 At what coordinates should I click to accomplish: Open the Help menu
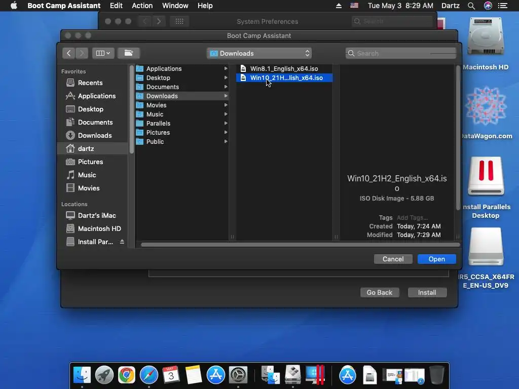point(205,6)
